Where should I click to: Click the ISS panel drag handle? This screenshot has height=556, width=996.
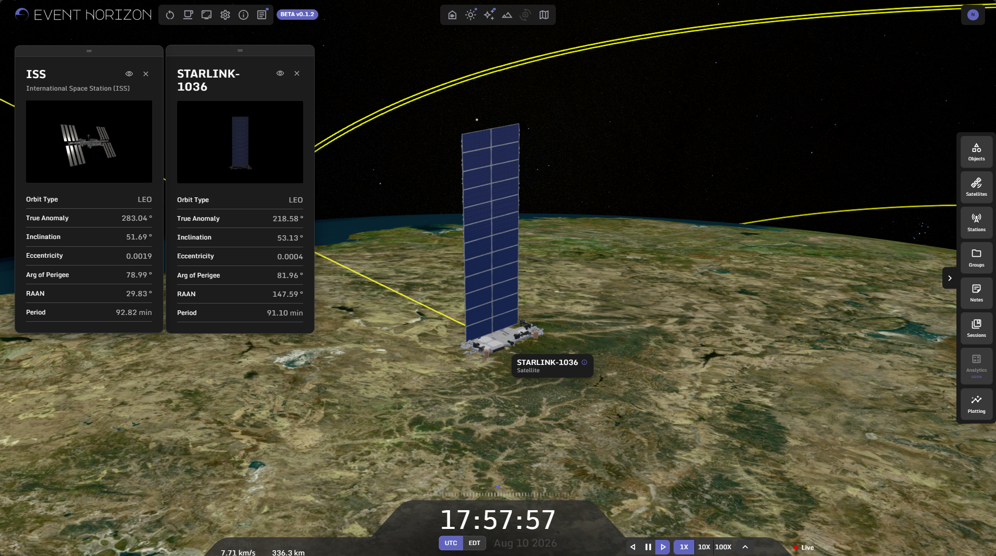[x=89, y=51]
